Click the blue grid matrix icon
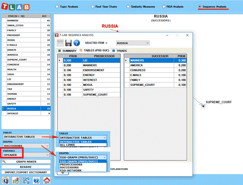This screenshot has height=185, width=243. click(x=26, y=180)
